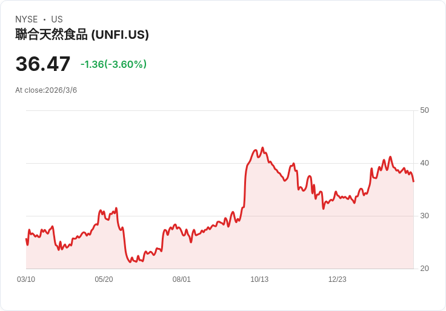This screenshot has width=446, height=311.
Task: Click the 10/13 date label on x-axis
Action: [259, 279]
